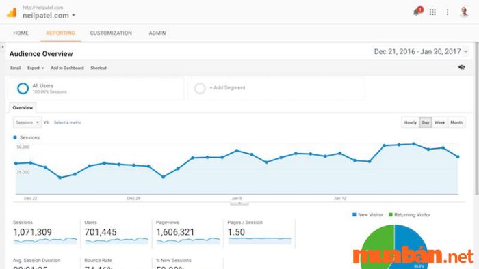The height and width of the screenshot is (269, 479).
Task: Click the Users sparkline
Action: coord(116,241)
